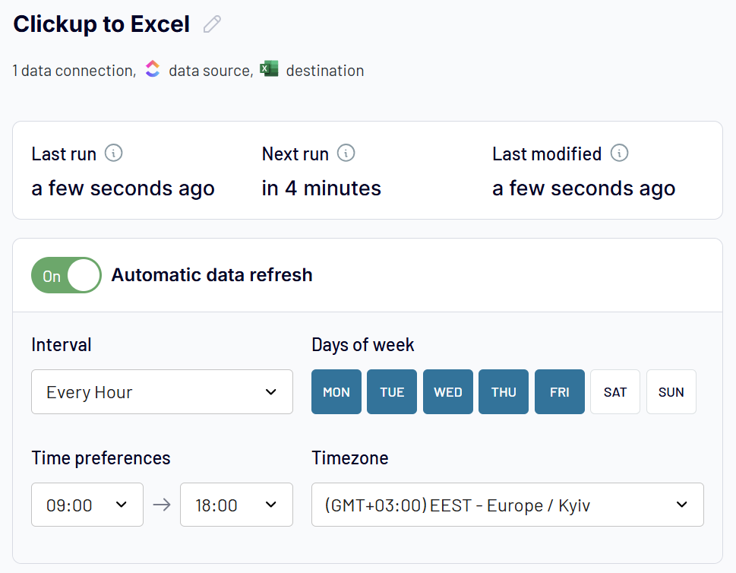
Task: Open the Europe / Kyiv timezone dropdown
Action: coord(507,505)
